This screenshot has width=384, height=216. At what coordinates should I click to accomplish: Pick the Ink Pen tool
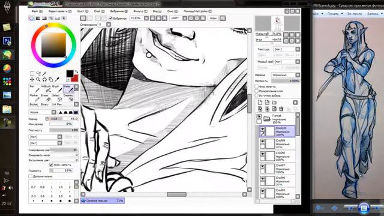click(x=57, y=104)
